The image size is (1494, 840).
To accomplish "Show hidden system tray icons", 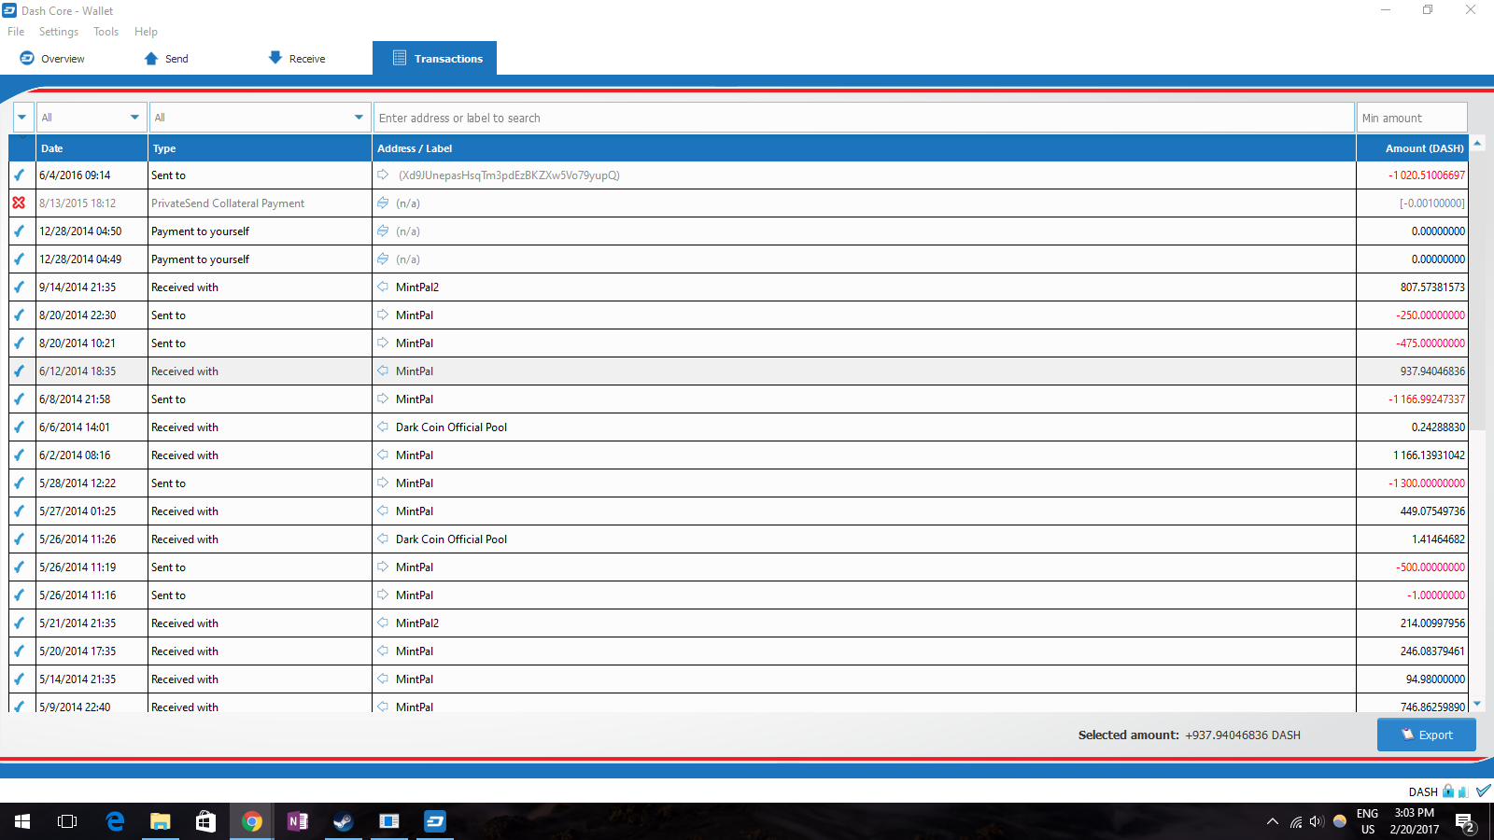I will (1272, 821).
